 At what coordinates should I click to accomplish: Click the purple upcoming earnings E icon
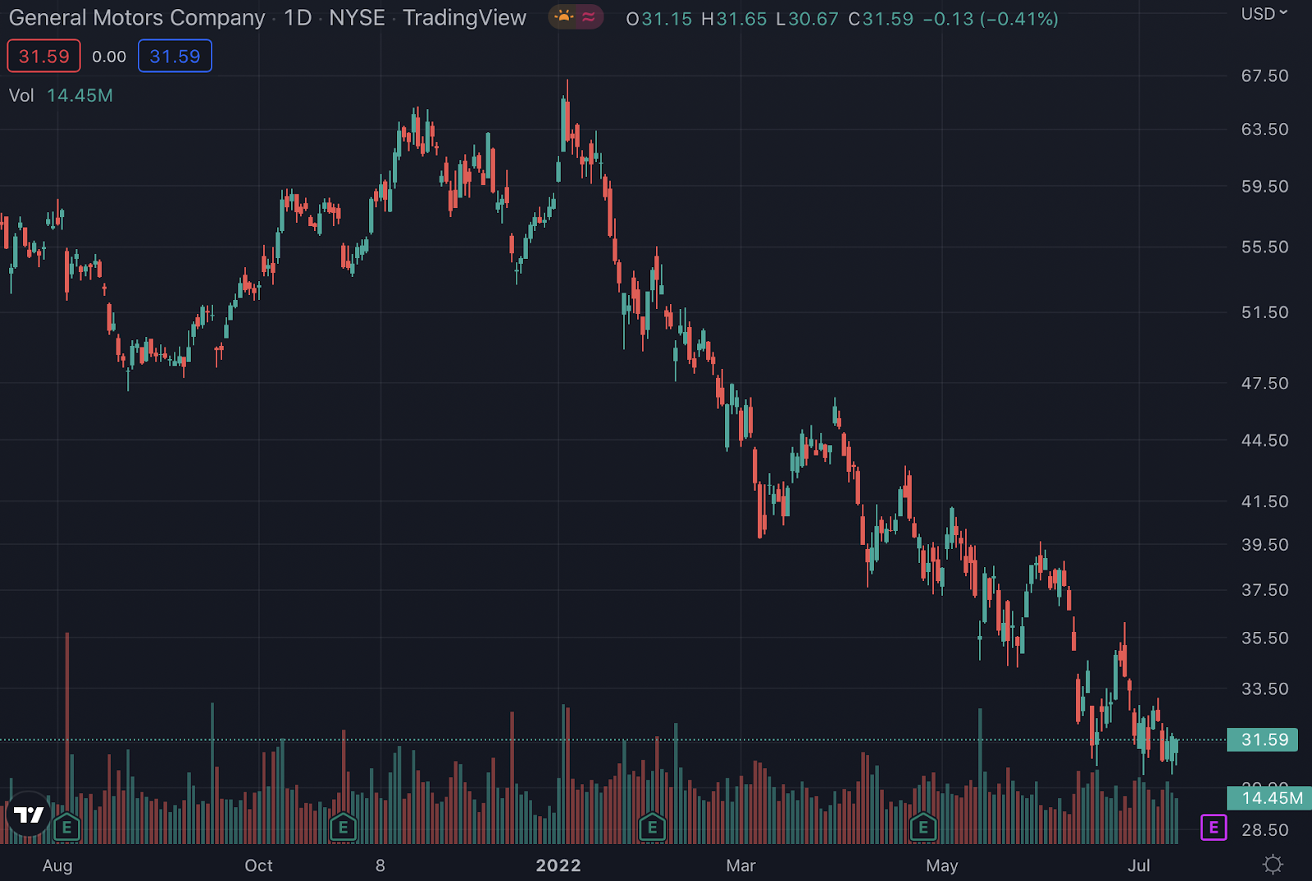pos(1214,828)
